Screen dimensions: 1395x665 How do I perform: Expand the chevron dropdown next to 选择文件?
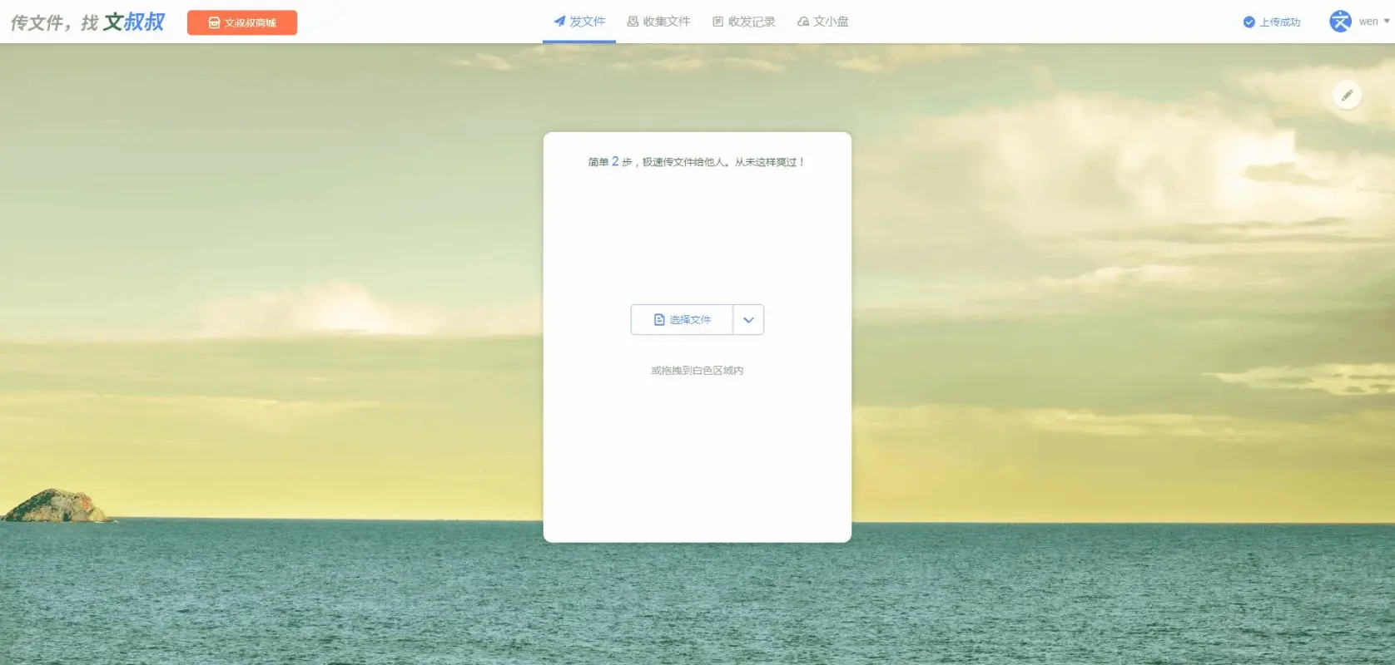click(x=748, y=320)
